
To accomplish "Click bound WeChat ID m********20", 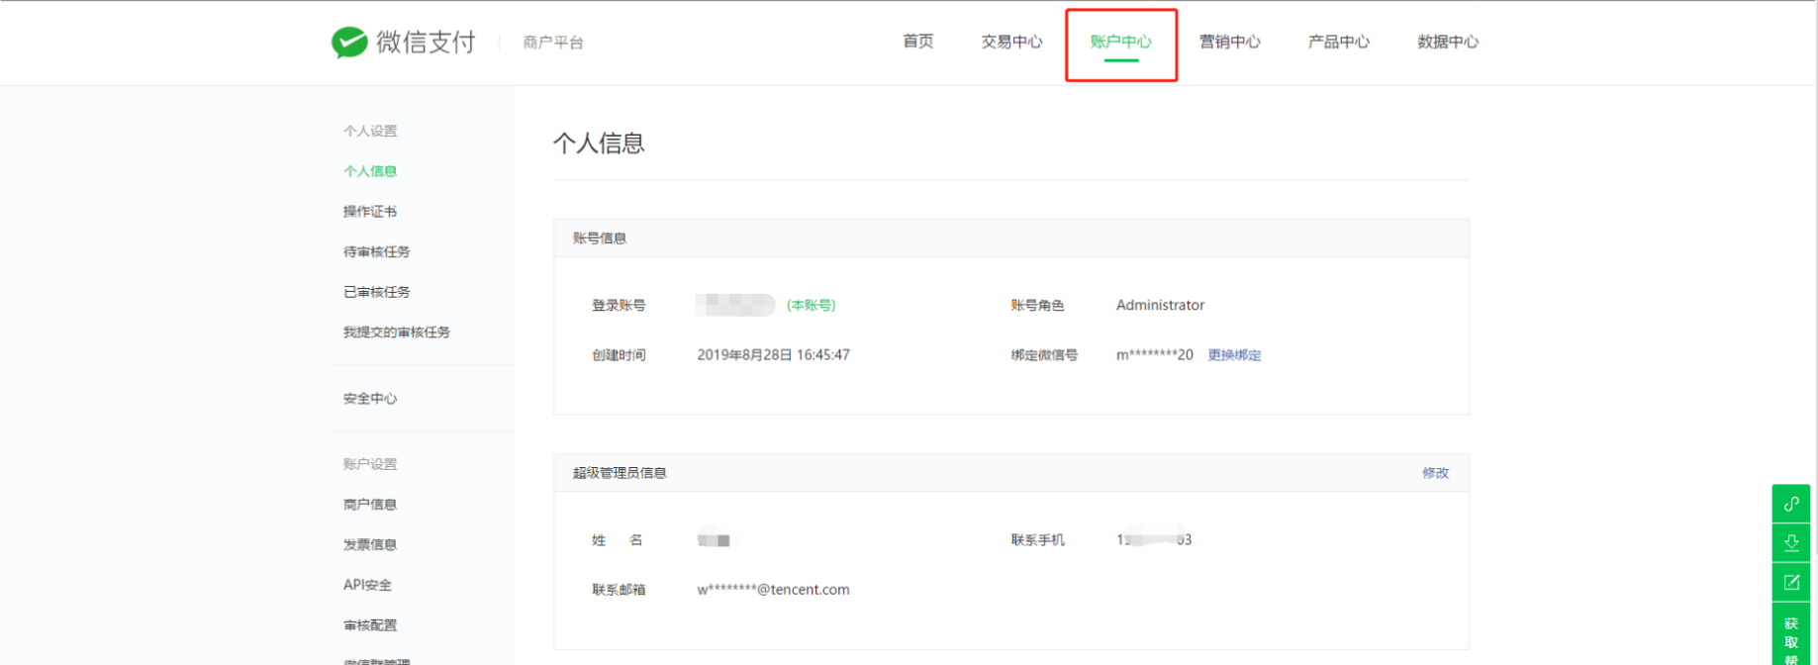I will click(1154, 355).
